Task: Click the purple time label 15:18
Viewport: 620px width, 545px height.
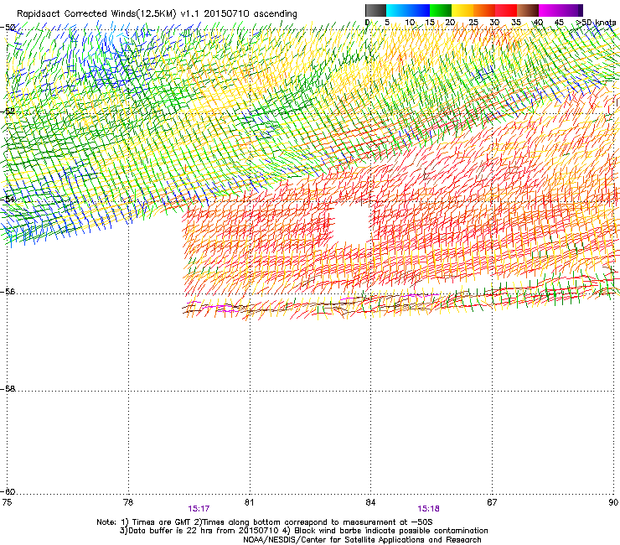Action: [428, 509]
